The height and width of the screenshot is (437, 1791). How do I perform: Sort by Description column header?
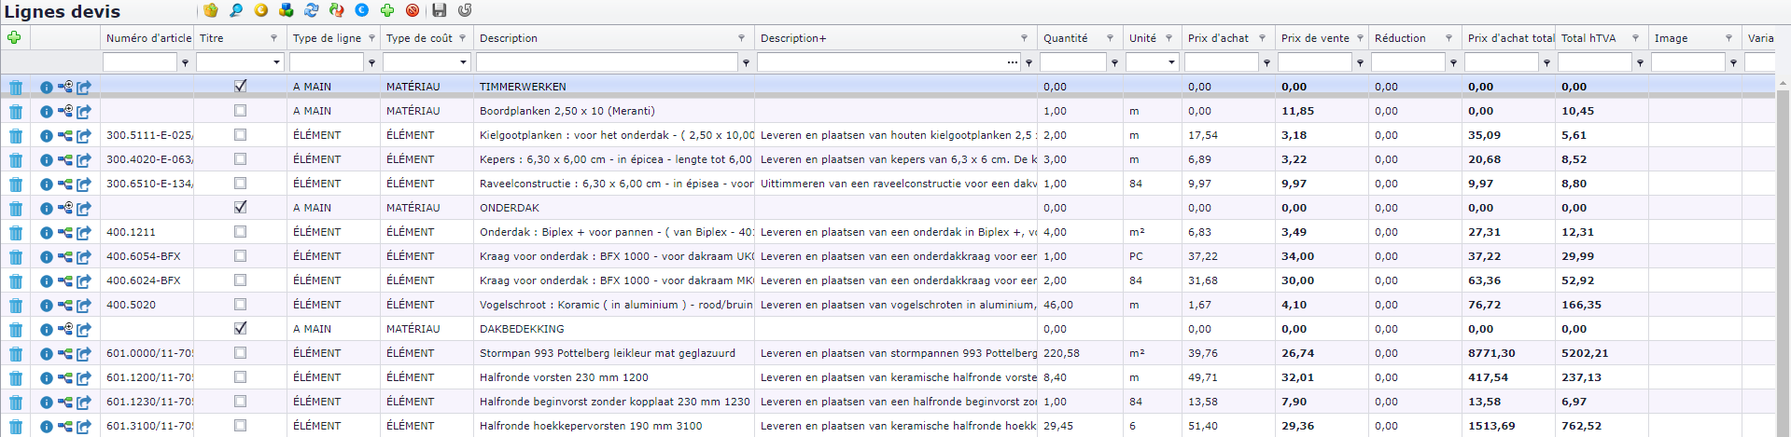click(x=509, y=38)
